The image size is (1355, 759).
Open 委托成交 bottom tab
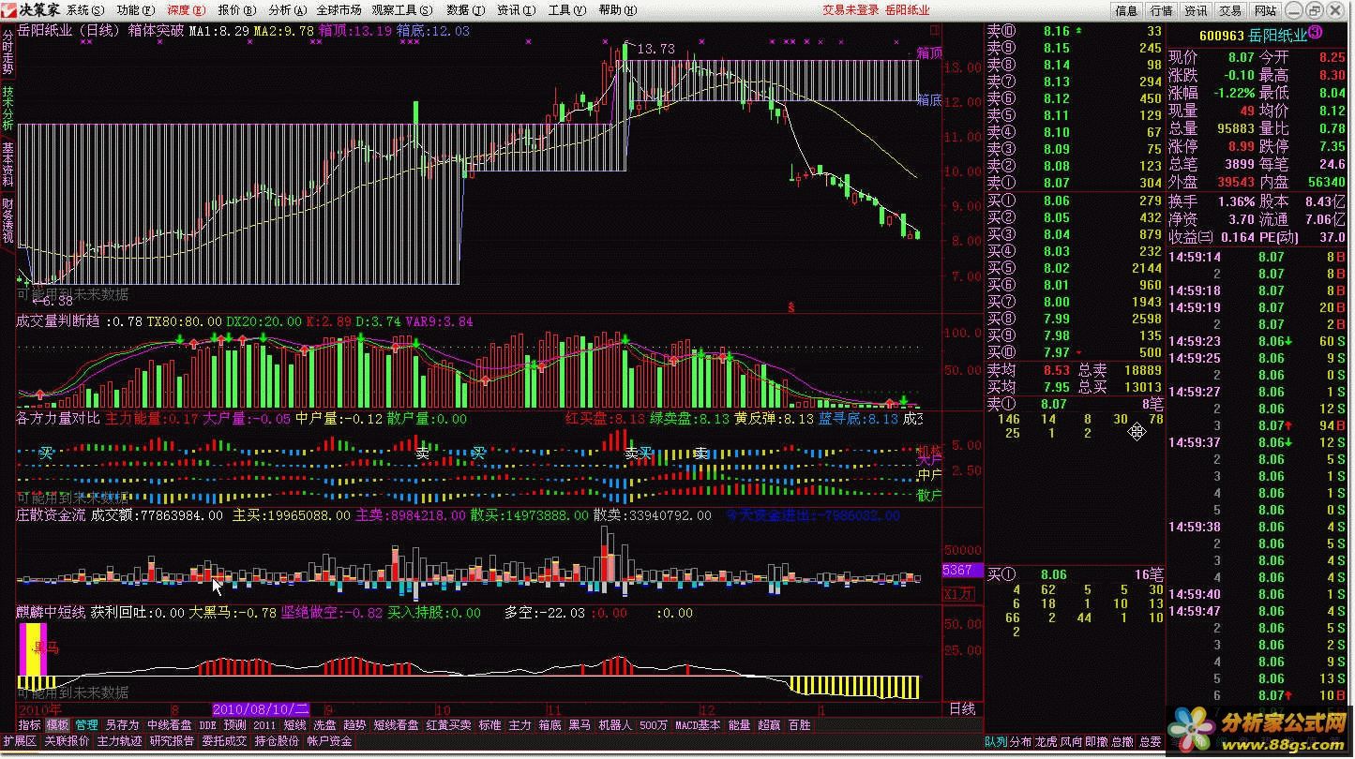[x=224, y=741]
